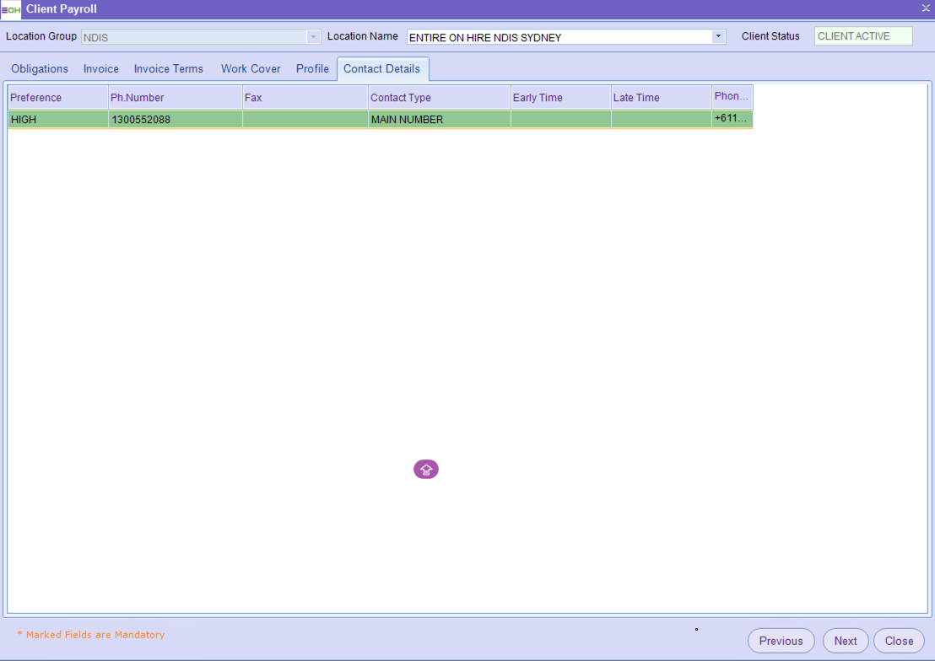
Task: Sort by Preference column header
Action: tap(57, 98)
